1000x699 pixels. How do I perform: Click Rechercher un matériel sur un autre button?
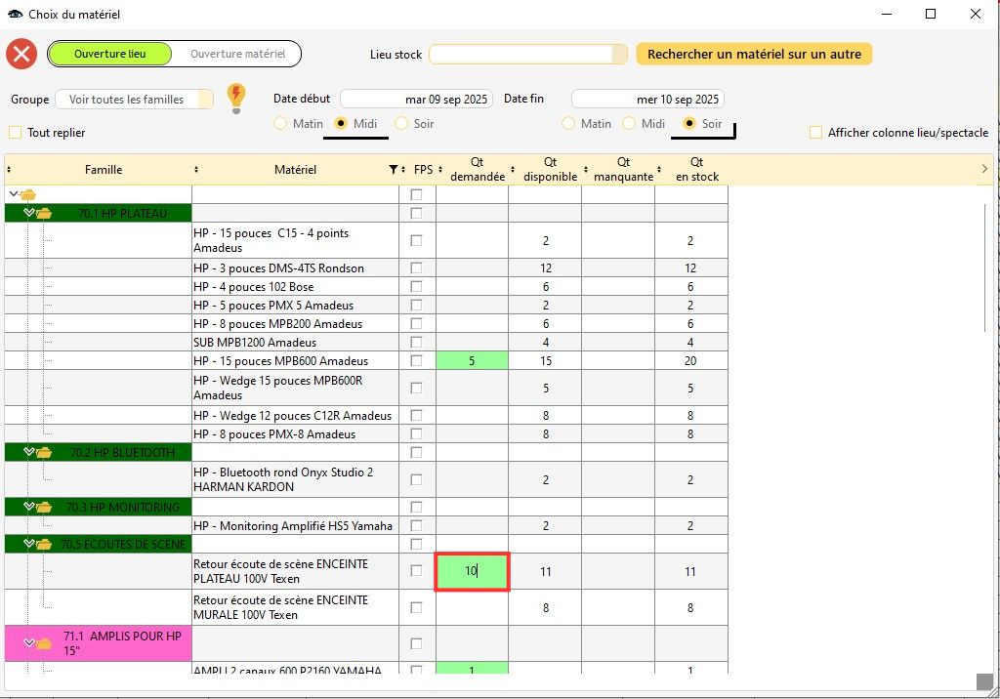coord(754,55)
